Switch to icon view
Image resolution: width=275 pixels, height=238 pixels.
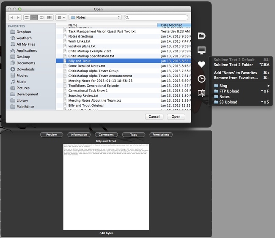(27, 17)
